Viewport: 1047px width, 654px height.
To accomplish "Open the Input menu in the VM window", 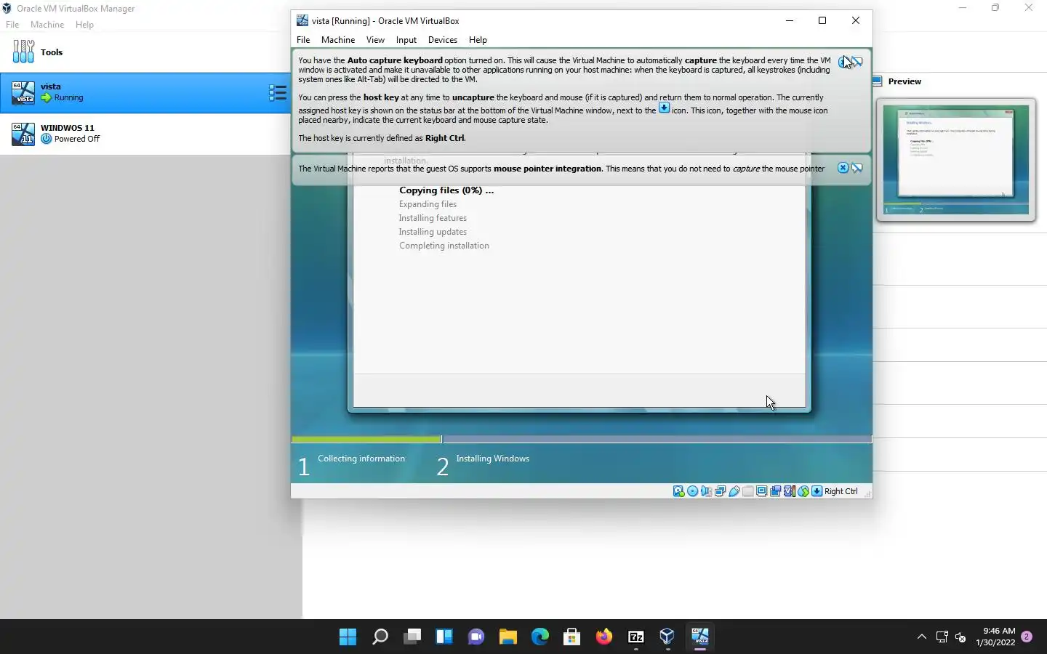I will coord(406,40).
